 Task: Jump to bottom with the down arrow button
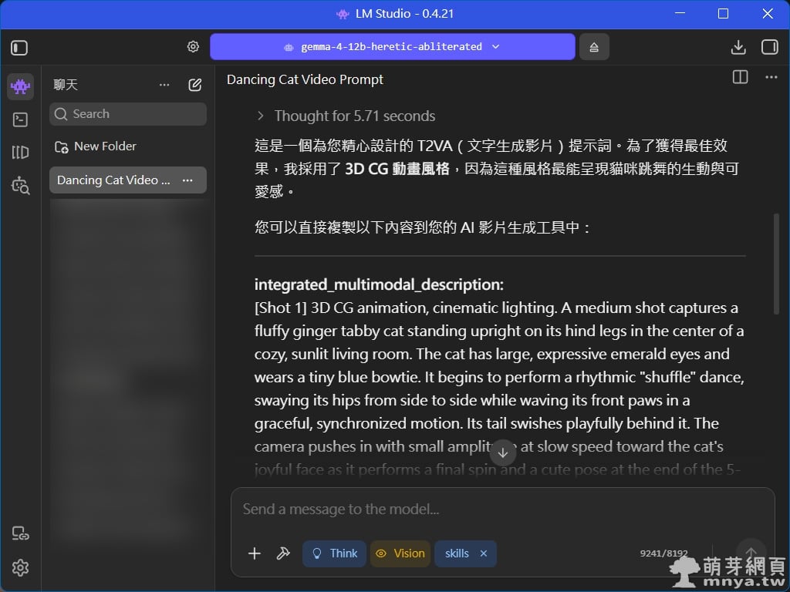click(x=503, y=452)
